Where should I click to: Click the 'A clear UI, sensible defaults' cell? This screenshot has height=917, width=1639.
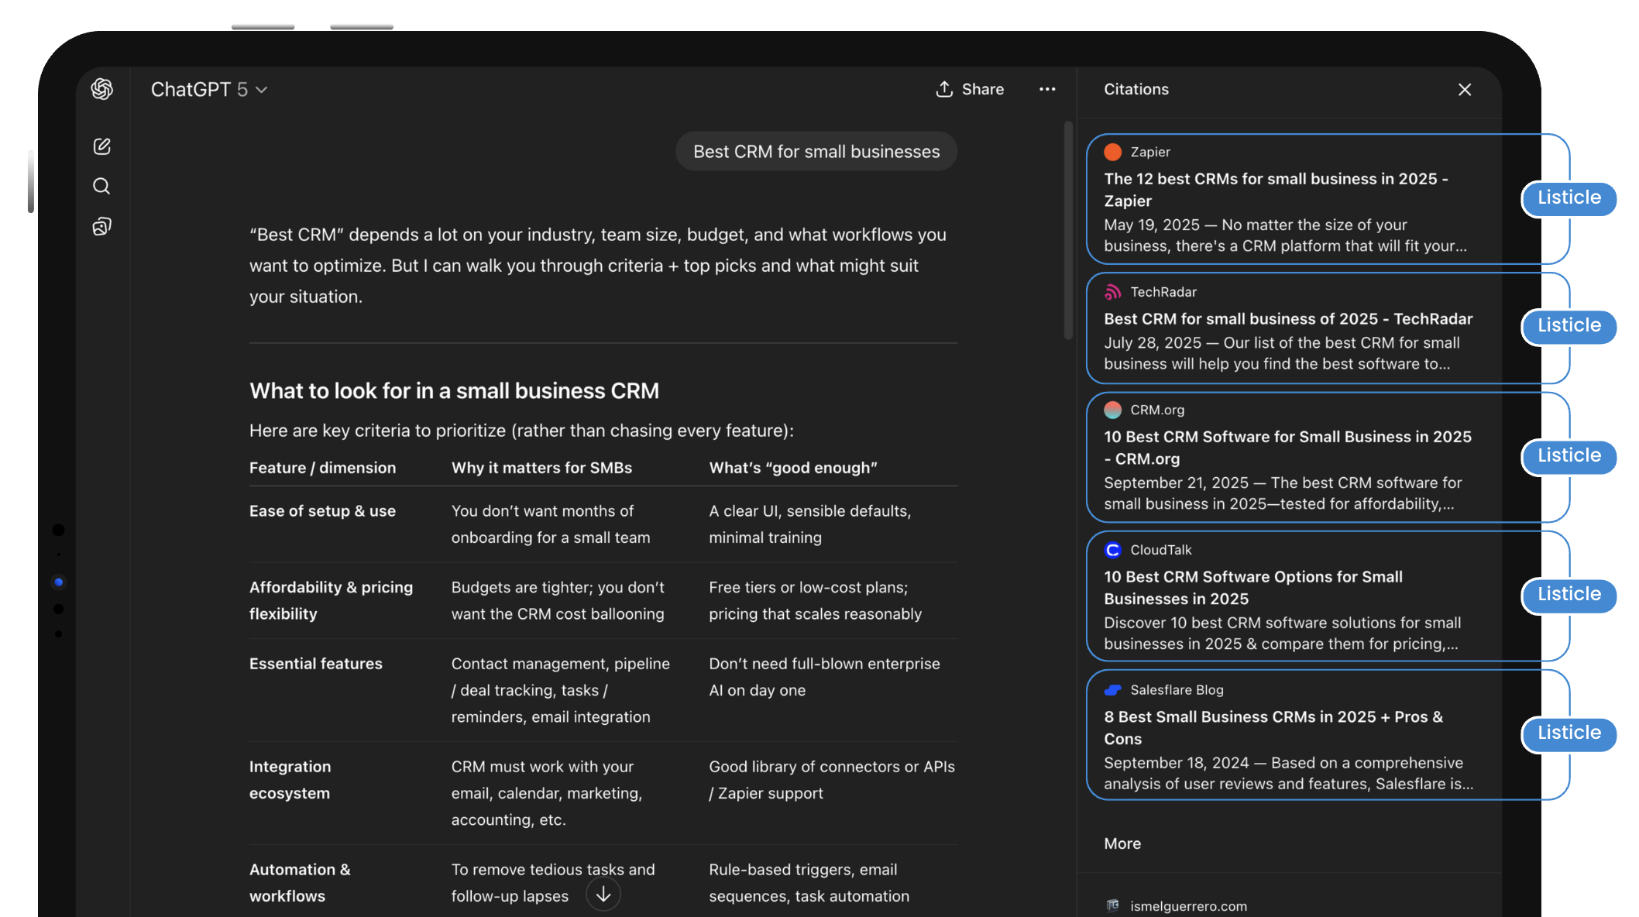(809, 524)
